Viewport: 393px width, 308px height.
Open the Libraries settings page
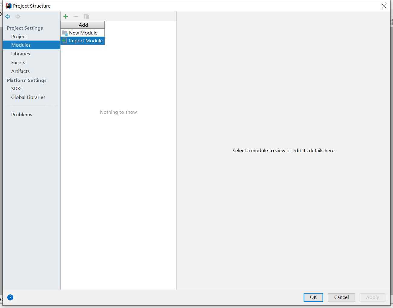coord(21,54)
